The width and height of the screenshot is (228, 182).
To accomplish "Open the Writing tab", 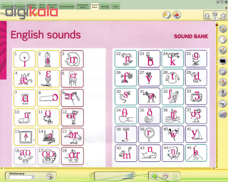I will (x=105, y=6).
